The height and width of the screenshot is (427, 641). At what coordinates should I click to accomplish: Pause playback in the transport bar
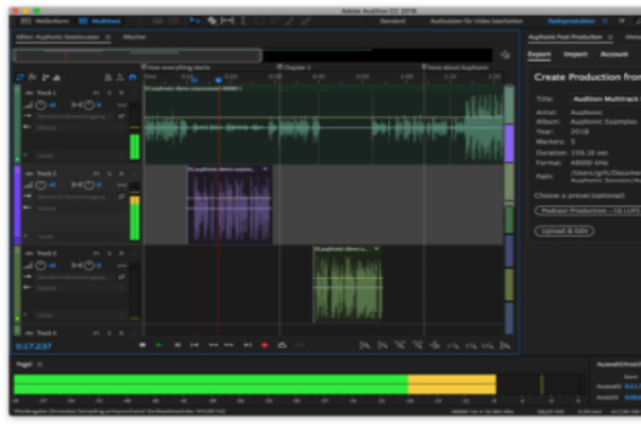click(177, 345)
